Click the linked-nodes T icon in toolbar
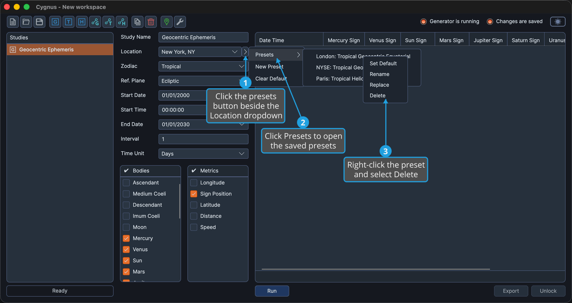 pyautogui.click(x=108, y=22)
